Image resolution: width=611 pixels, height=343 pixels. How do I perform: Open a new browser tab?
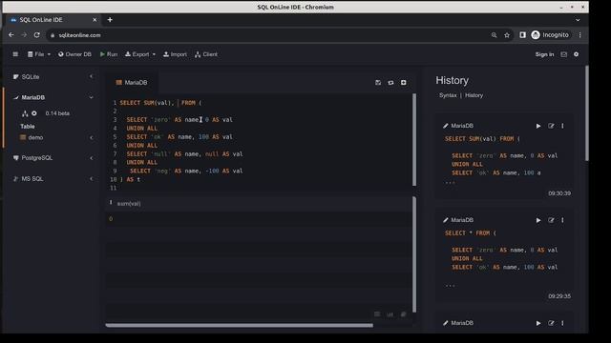pos(110,20)
